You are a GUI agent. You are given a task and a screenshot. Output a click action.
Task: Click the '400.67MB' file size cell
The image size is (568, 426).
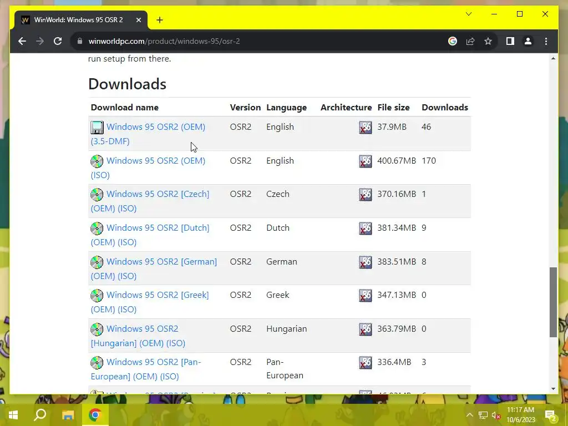(397, 160)
